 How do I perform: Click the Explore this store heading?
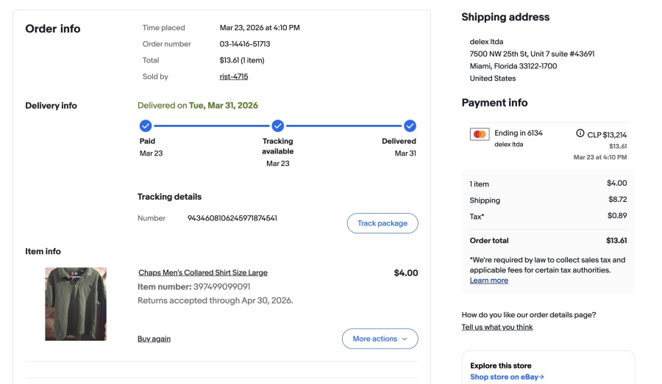[500, 366]
